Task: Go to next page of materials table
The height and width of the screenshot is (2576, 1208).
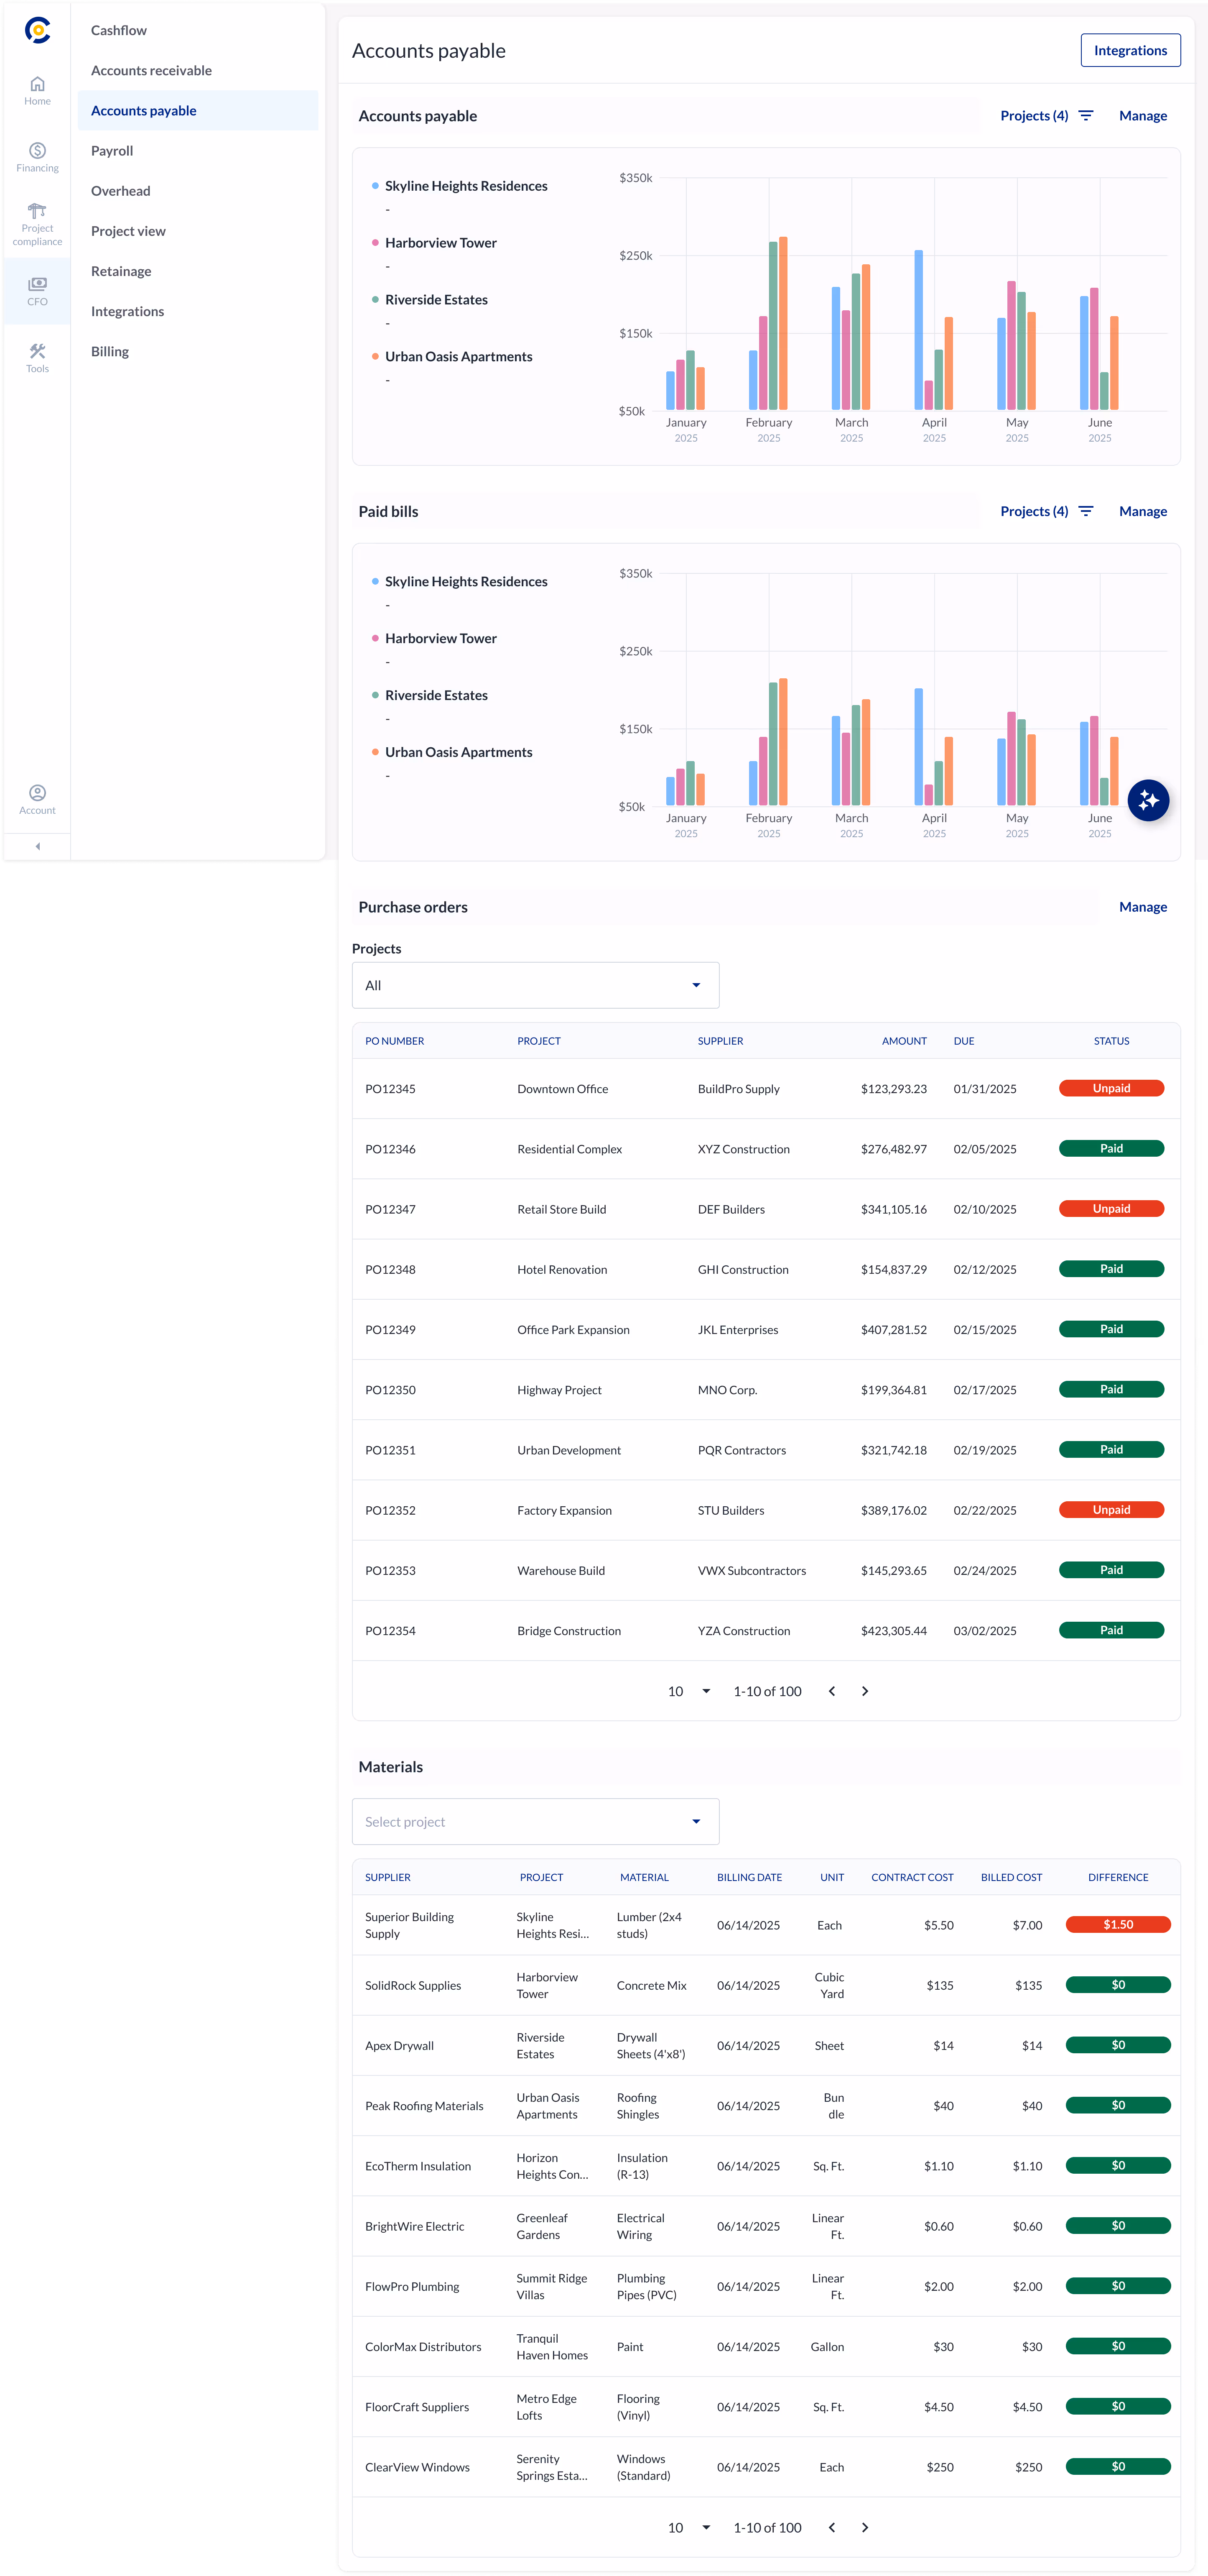Action: tap(865, 2527)
